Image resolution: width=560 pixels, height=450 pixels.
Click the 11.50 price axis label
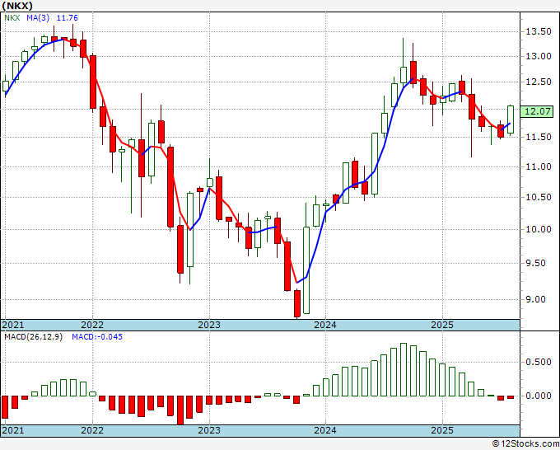(x=539, y=138)
